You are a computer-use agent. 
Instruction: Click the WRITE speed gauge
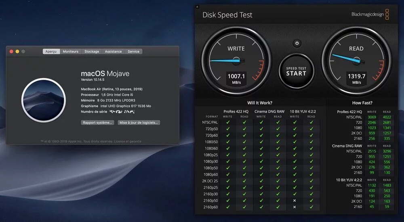236,61
